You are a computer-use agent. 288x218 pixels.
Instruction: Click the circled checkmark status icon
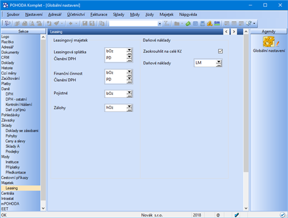[282, 215]
